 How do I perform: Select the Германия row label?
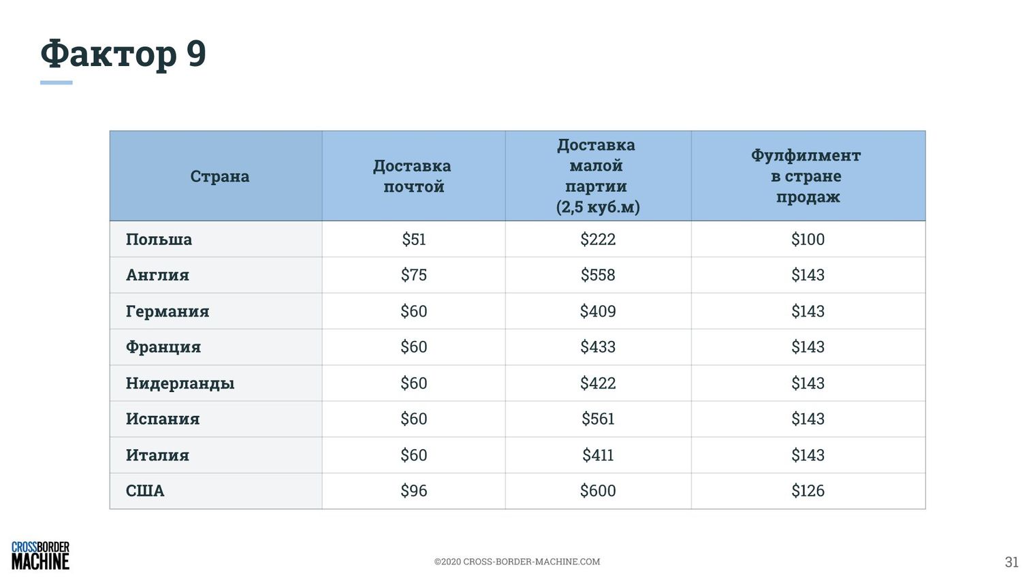click(x=168, y=311)
